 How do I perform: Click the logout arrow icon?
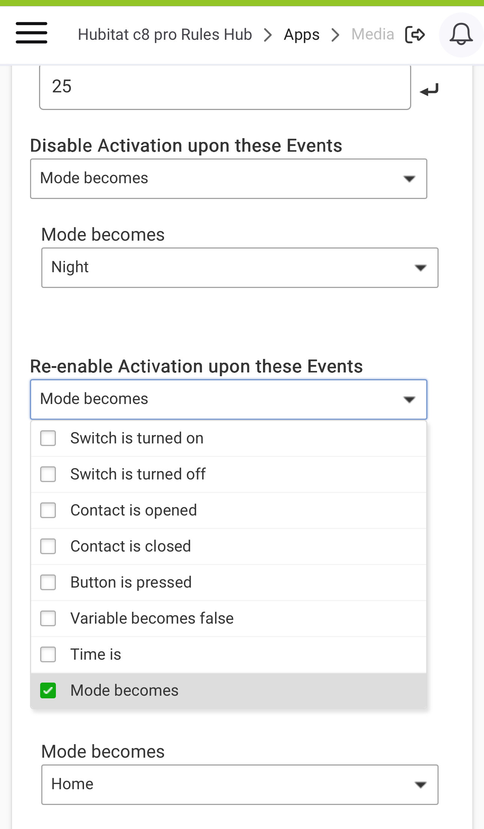point(415,35)
